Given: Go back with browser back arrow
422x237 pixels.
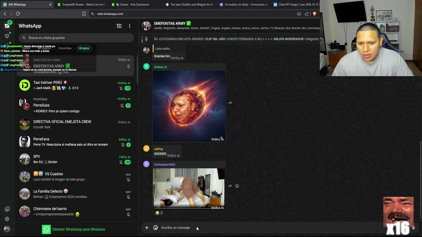Looking at the screenshot, I should pos(5,13).
